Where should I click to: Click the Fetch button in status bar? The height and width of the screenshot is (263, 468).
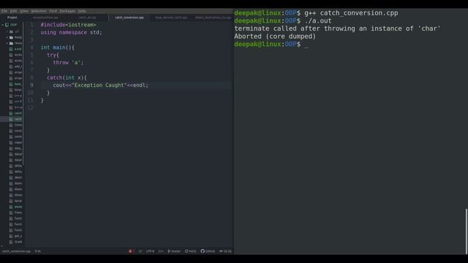click(191, 251)
